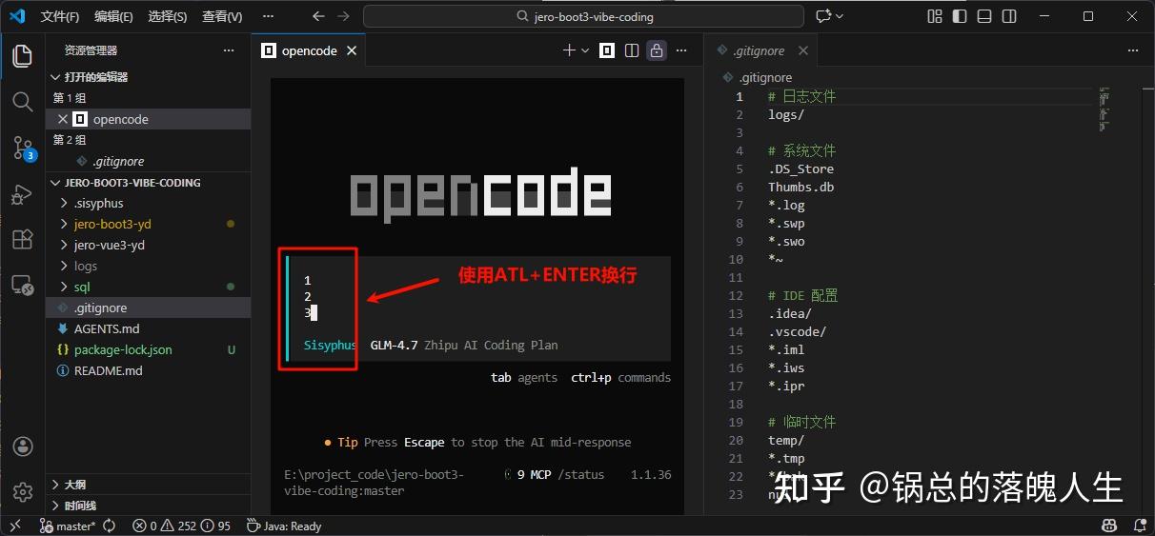Open Explorer panel more actions ellipsis

[x=229, y=50]
